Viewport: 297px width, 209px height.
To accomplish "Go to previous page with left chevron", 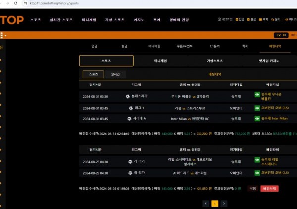I will coord(206,203).
